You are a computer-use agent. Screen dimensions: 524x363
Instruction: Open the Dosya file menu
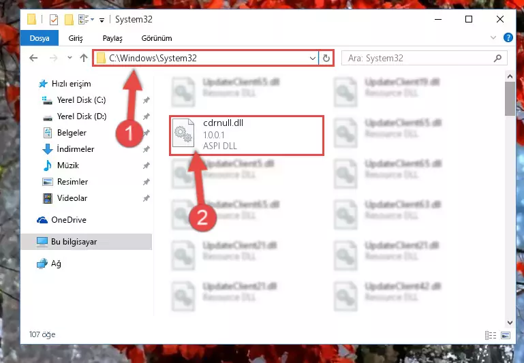click(x=40, y=38)
